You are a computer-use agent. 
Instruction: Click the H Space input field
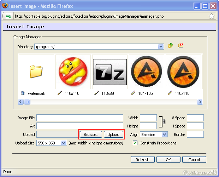click(x=195, y=126)
